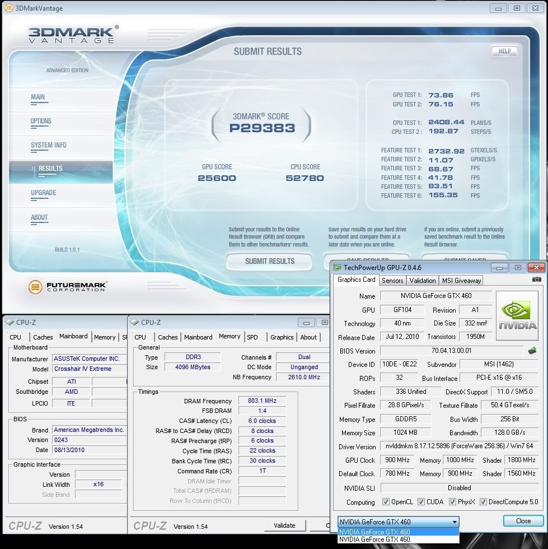Select the CPU tab in the CPU-Z Memory window
548x549 pixels.
click(x=140, y=337)
